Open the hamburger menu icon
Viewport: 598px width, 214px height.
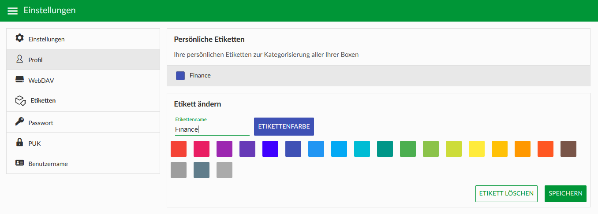[x=13, y=11]
